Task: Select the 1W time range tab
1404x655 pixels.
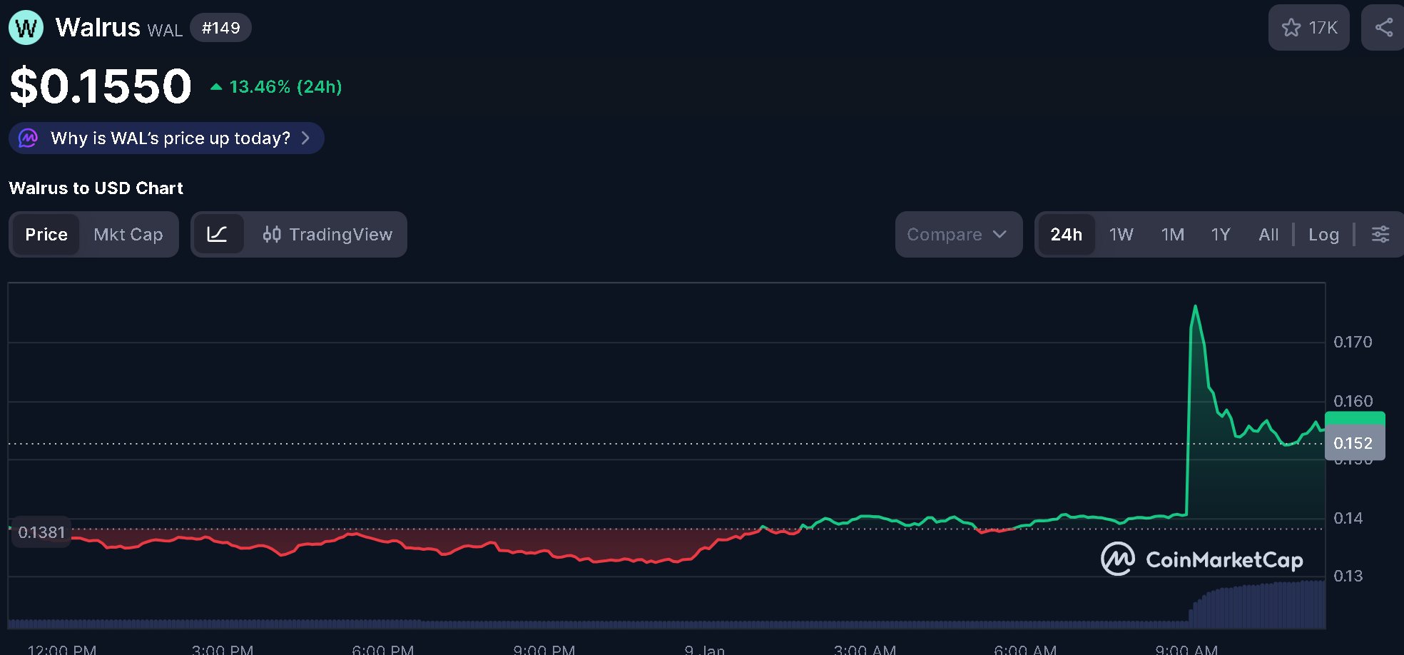Action: click(x=1121, y=234)
